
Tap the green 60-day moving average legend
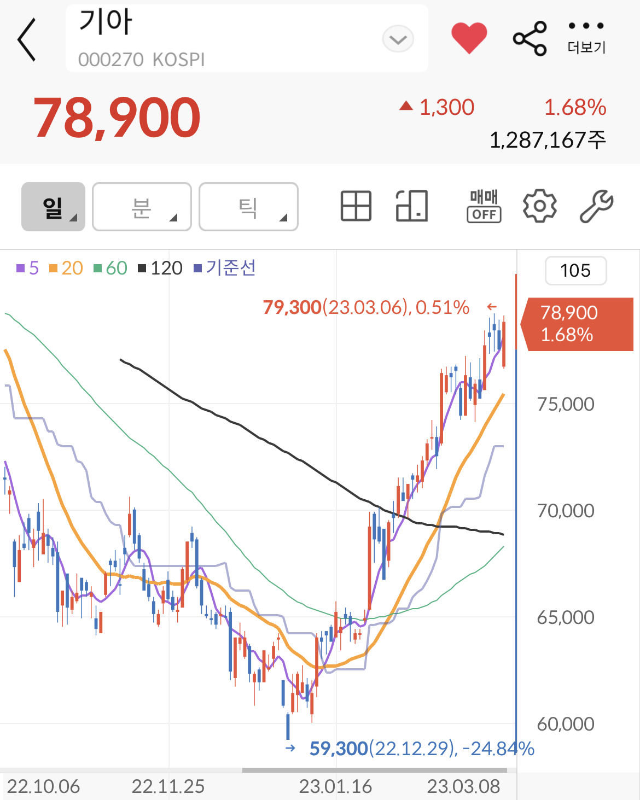pos(110,268)
